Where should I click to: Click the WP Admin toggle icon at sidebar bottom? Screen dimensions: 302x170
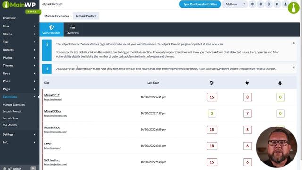tap(33, 168)
